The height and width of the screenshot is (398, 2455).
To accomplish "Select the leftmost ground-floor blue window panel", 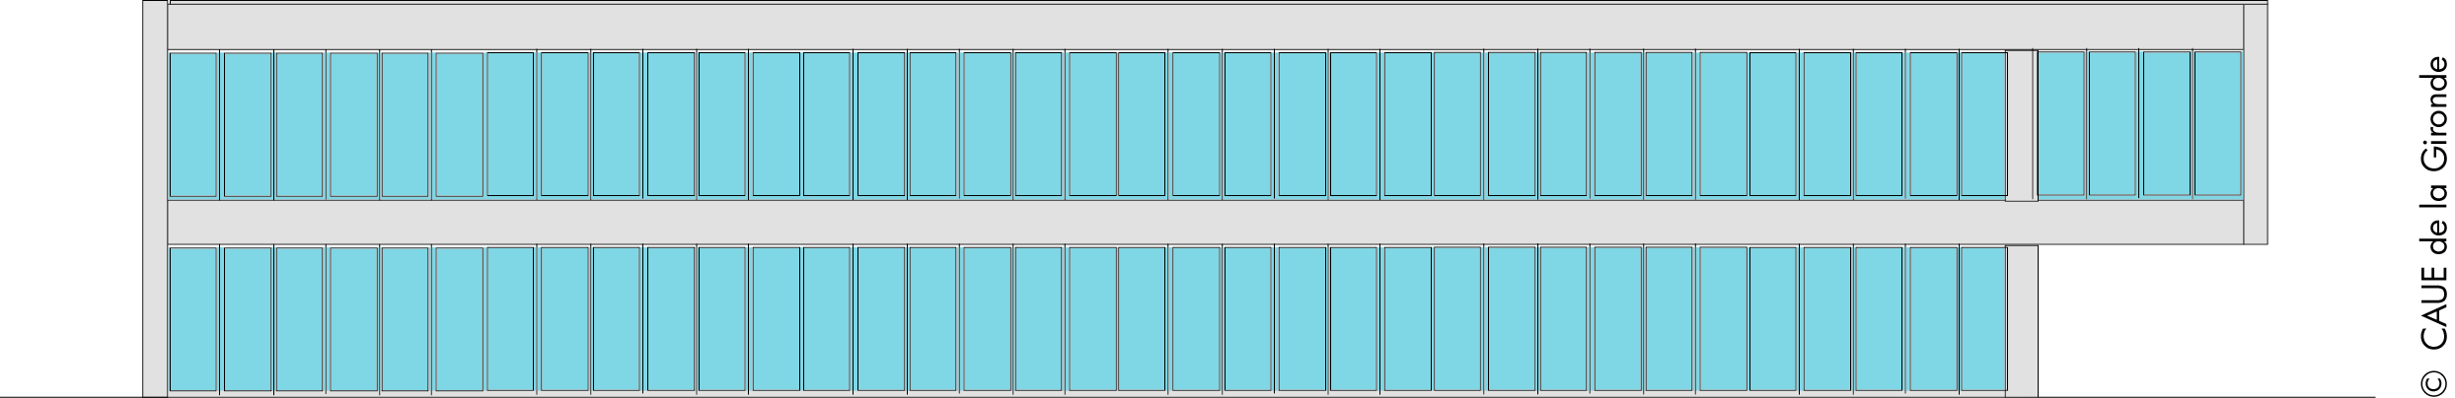I will [x=193, y=319].
